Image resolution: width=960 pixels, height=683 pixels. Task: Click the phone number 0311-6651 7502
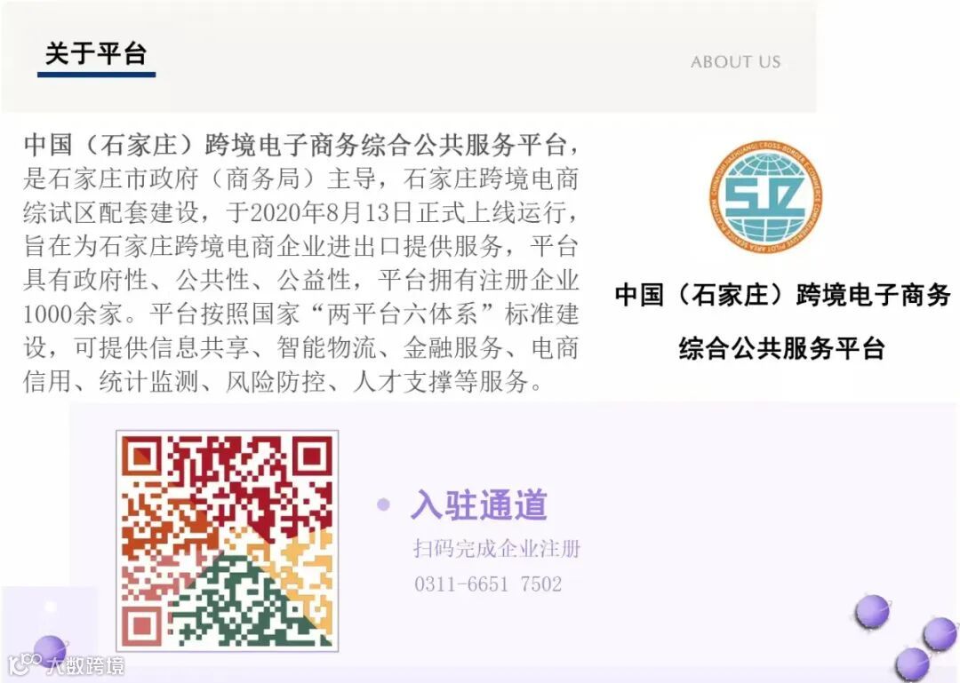[488, 584]
